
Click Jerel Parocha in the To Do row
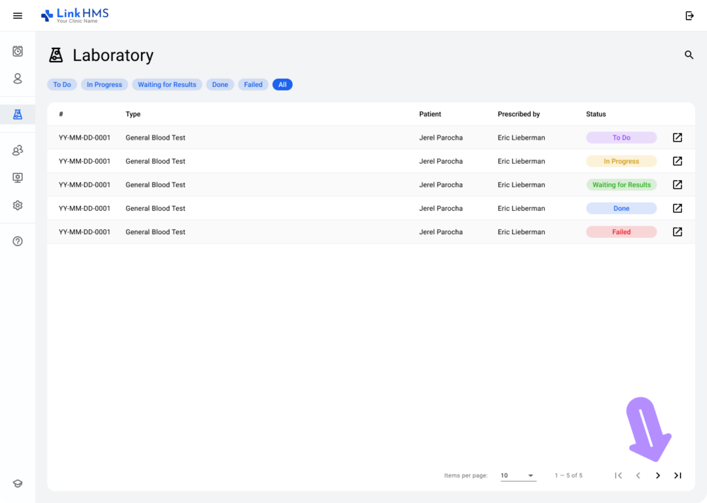click(441, 137)
